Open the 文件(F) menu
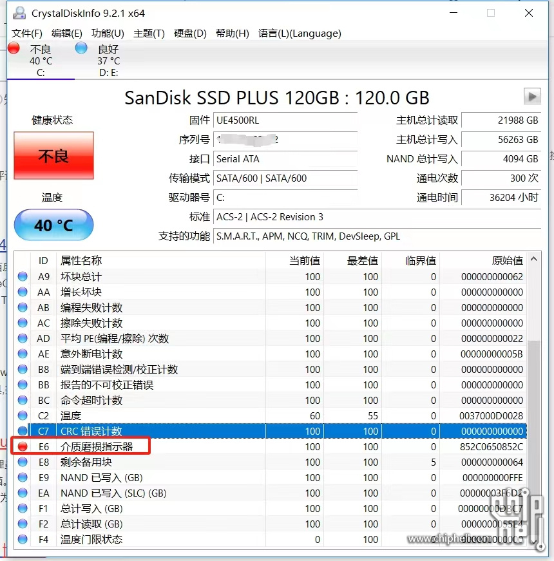Screen dimensions: 554x561 pos(27,33)
